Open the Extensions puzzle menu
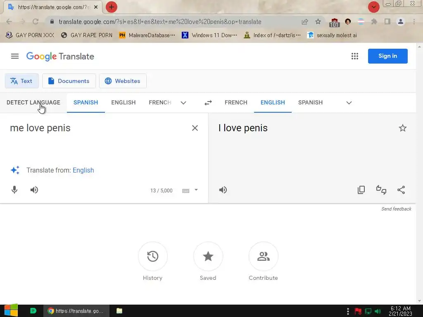 point(374,21)
